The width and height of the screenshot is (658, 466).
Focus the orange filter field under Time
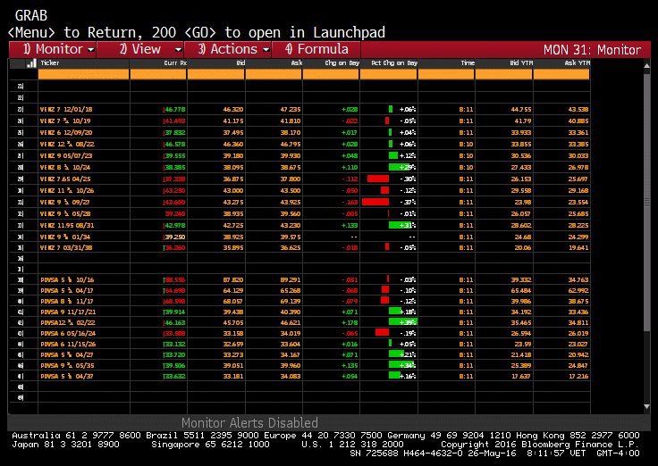click(446, 75)
